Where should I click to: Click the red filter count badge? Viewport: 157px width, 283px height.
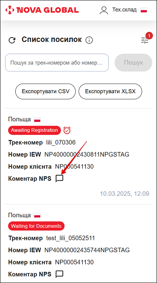(x=149, y=36)
